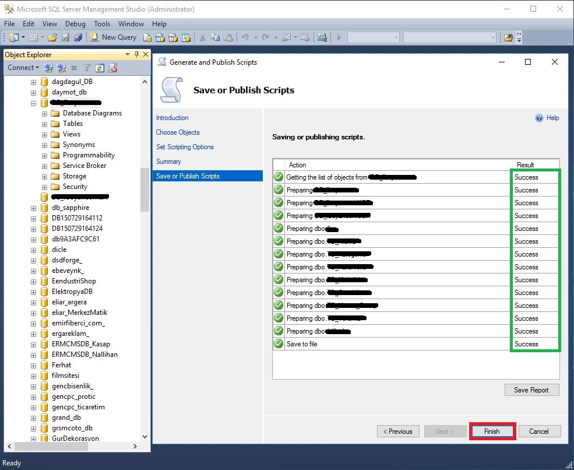574x470 pixels.
Task: Expand the dagdagul_DB database node
Action: (33, 82)
